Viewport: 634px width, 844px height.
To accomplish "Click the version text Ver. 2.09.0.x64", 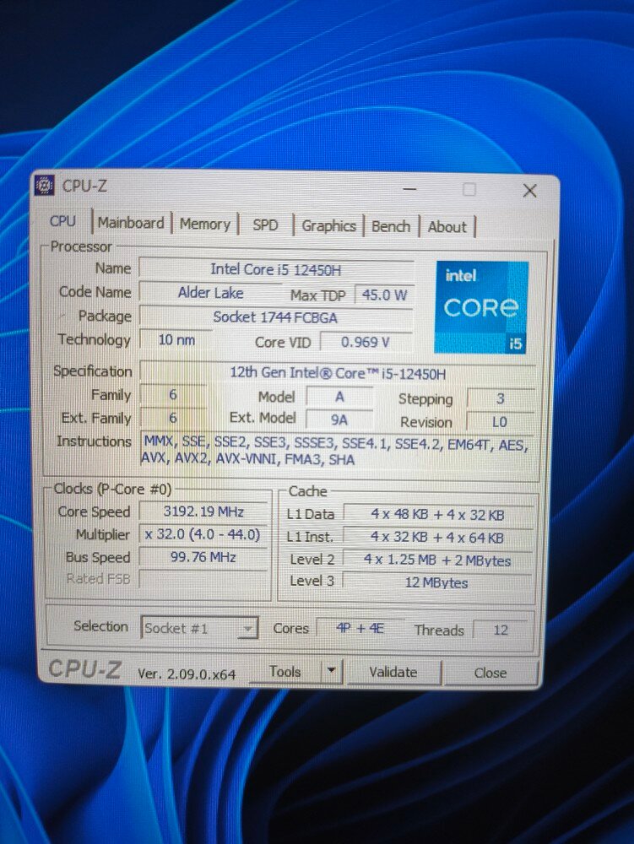I will (187, 674).
